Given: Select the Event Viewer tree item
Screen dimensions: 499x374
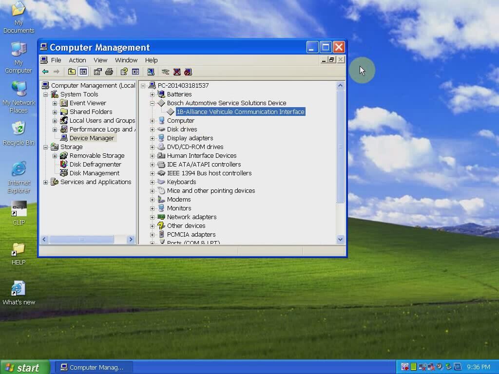Looking at the screenshot, I should 88,103.
